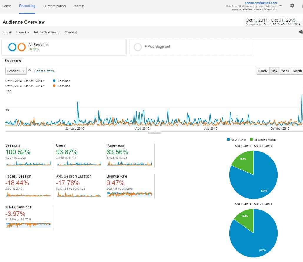Screen dimensions: 303x262
Task: Click the Returning Visitor green legend square
Action: coord(251,140)
